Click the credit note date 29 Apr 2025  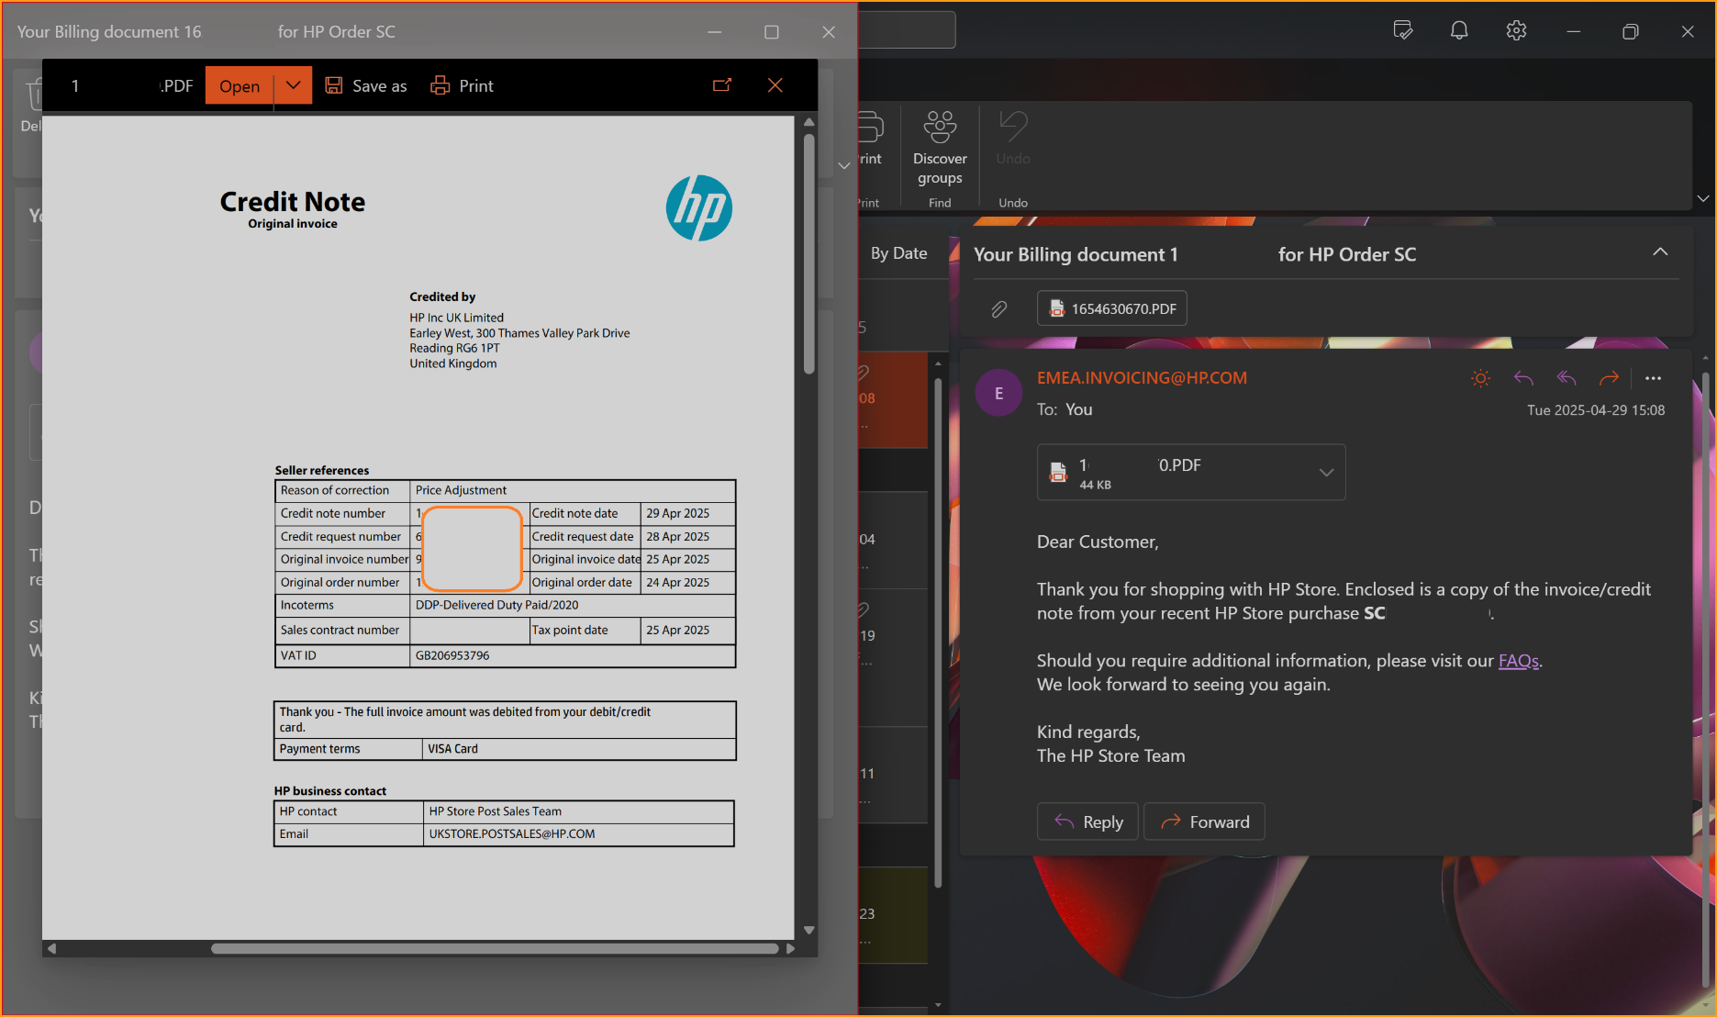677,513
